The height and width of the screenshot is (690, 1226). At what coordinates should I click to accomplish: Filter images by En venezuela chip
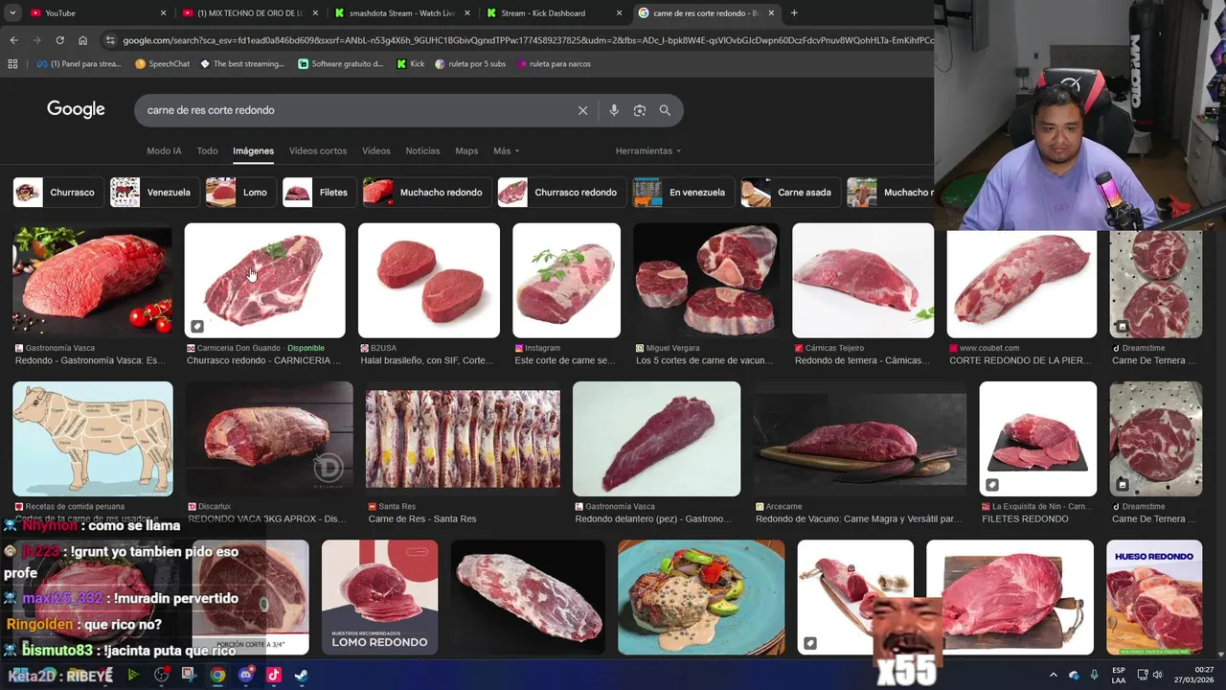point(683,193)
